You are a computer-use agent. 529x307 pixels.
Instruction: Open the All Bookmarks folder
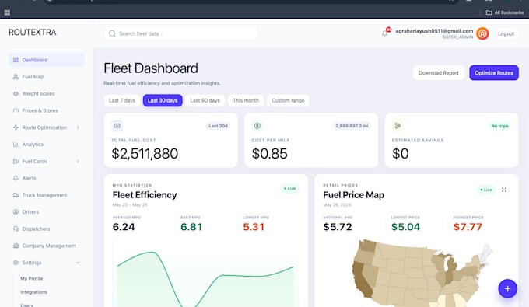(x=505, y=12)
